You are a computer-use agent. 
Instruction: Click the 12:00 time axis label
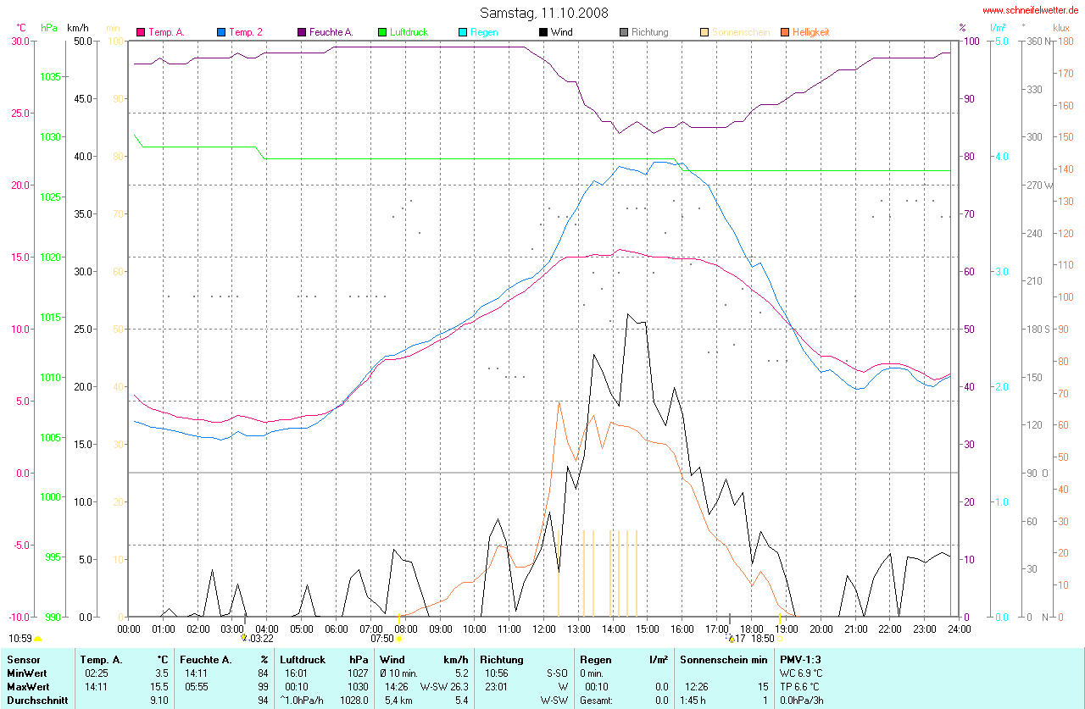[x=543, y=629]
